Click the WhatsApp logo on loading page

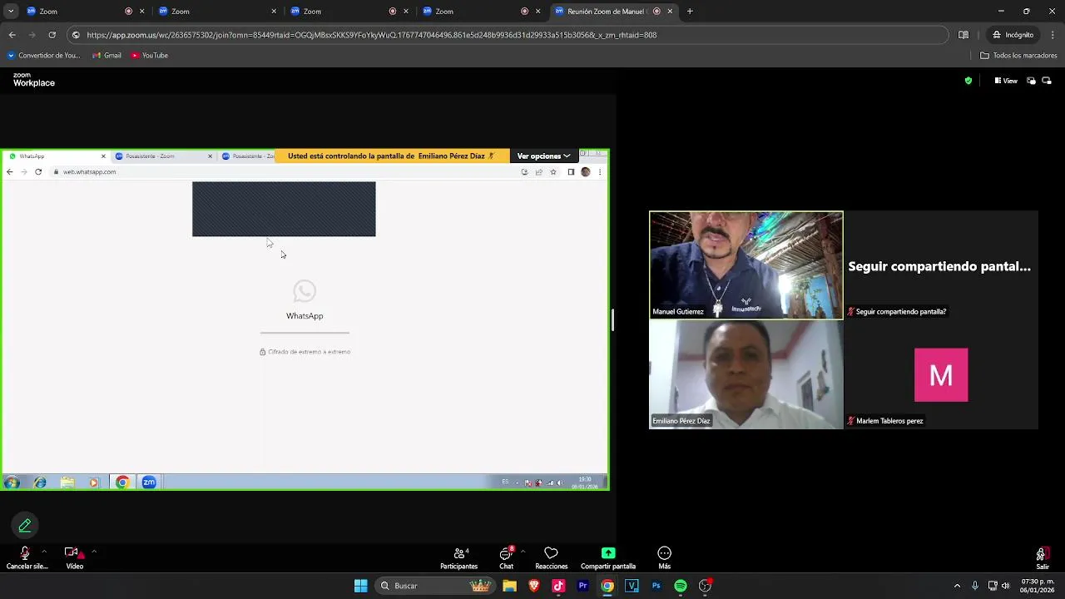tap(305, 291)
